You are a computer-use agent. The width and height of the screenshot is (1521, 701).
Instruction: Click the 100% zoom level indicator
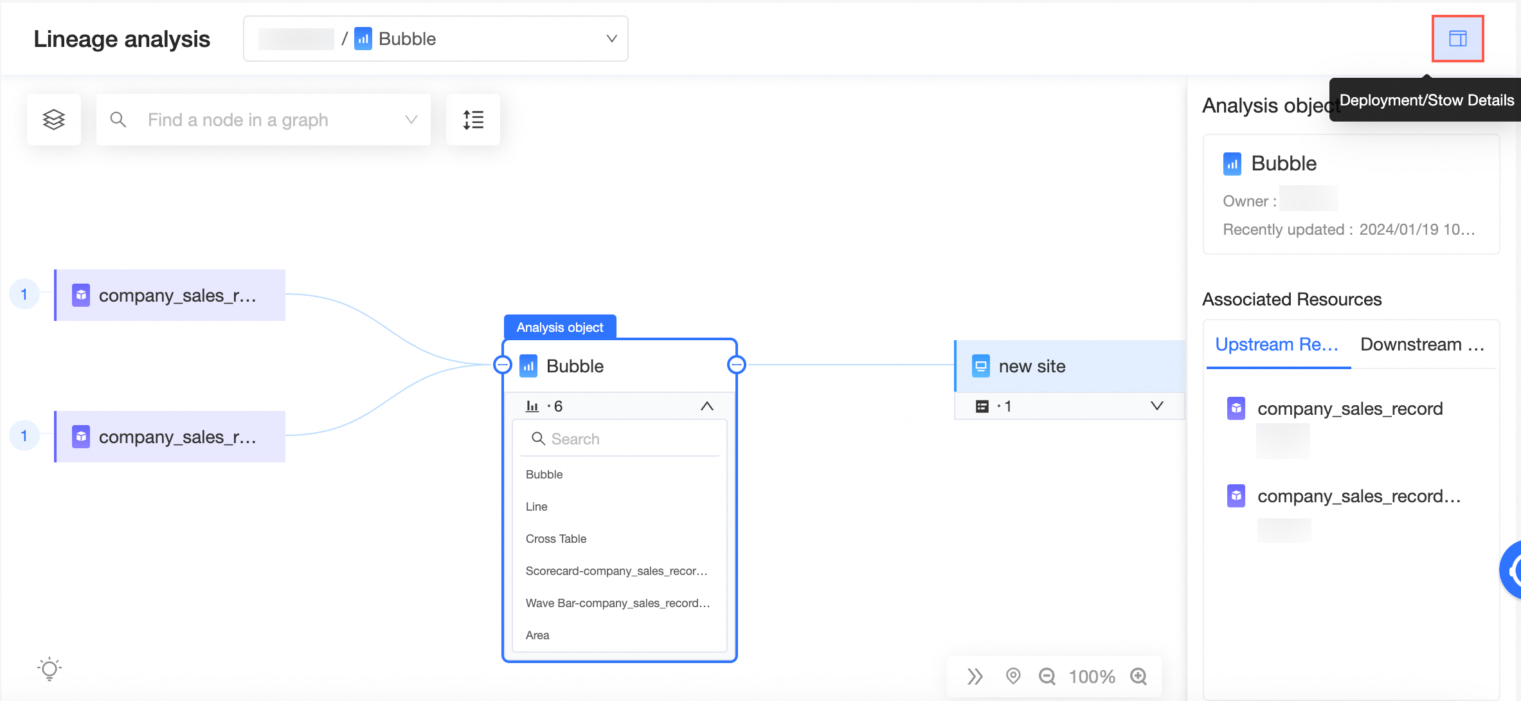[1092, 677]
